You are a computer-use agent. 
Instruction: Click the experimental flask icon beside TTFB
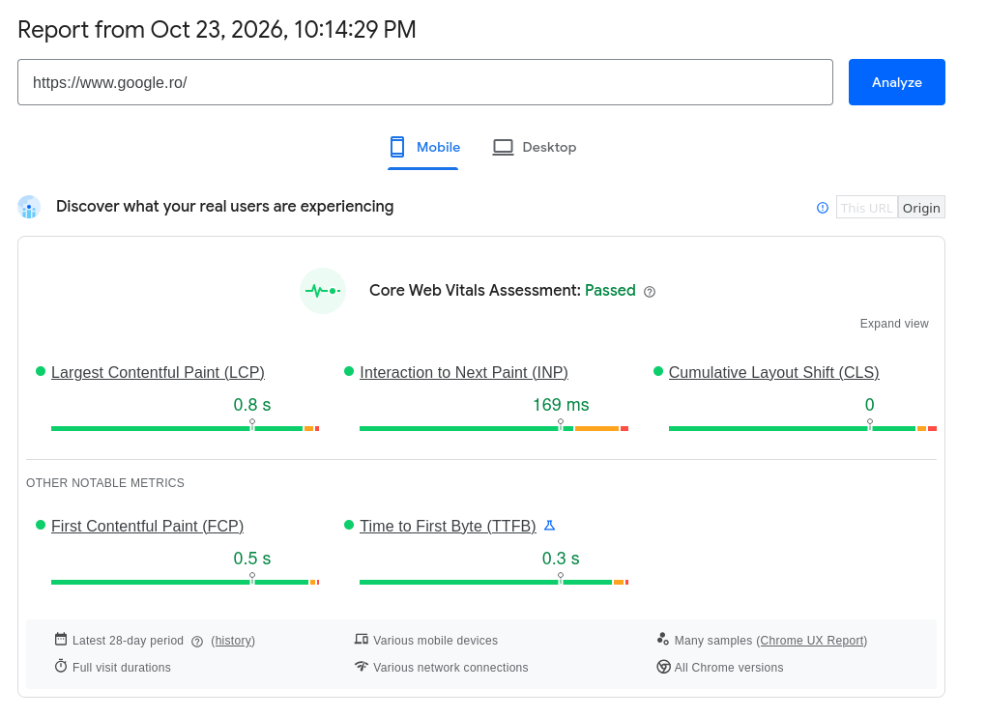point(549,526)
